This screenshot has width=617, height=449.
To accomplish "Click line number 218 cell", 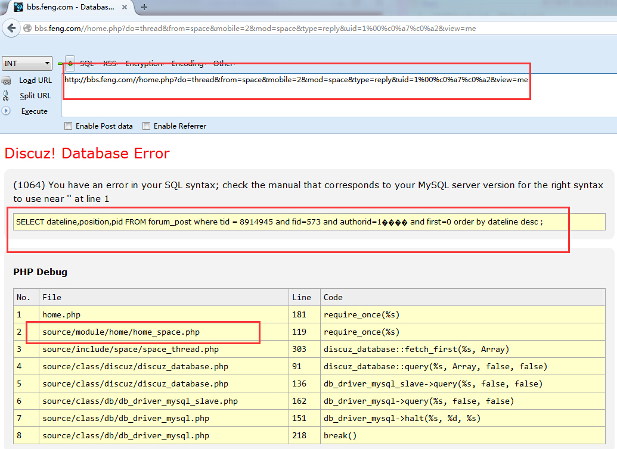I will [305, 436].
